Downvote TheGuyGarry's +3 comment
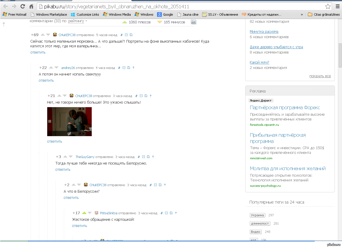This screenshot has width=342, height=248. pos(71,157)
